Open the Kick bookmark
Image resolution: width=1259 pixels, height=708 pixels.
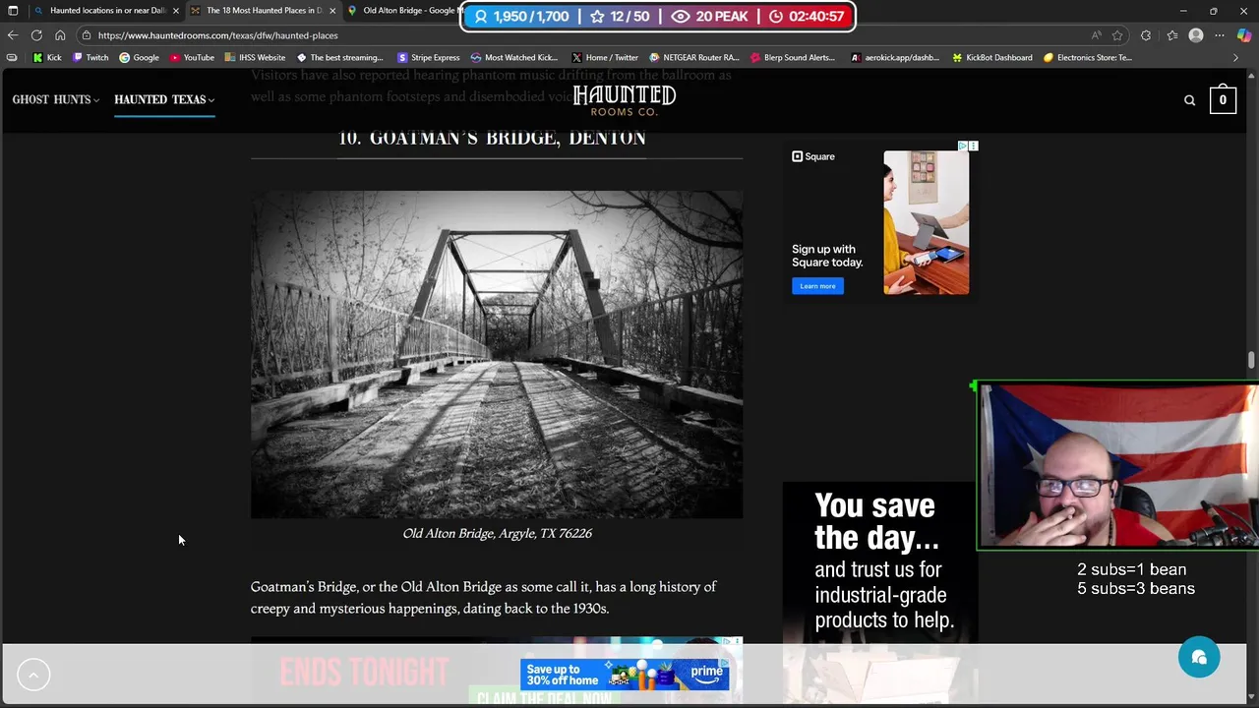47,57
